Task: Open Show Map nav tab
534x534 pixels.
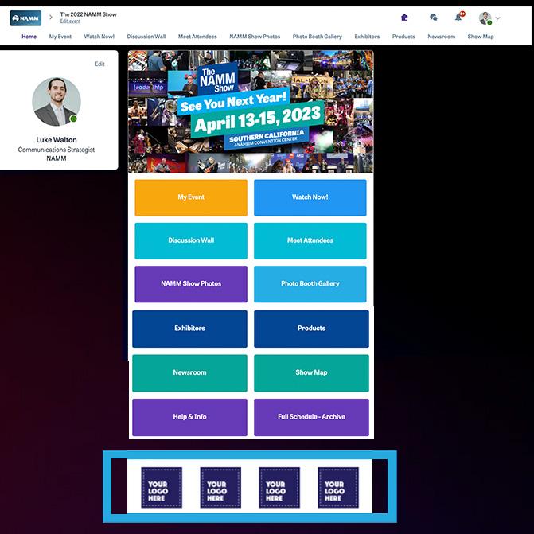Action: [481, 37]
